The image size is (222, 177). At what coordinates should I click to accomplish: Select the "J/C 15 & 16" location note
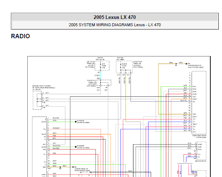click(x=43, y=88)
